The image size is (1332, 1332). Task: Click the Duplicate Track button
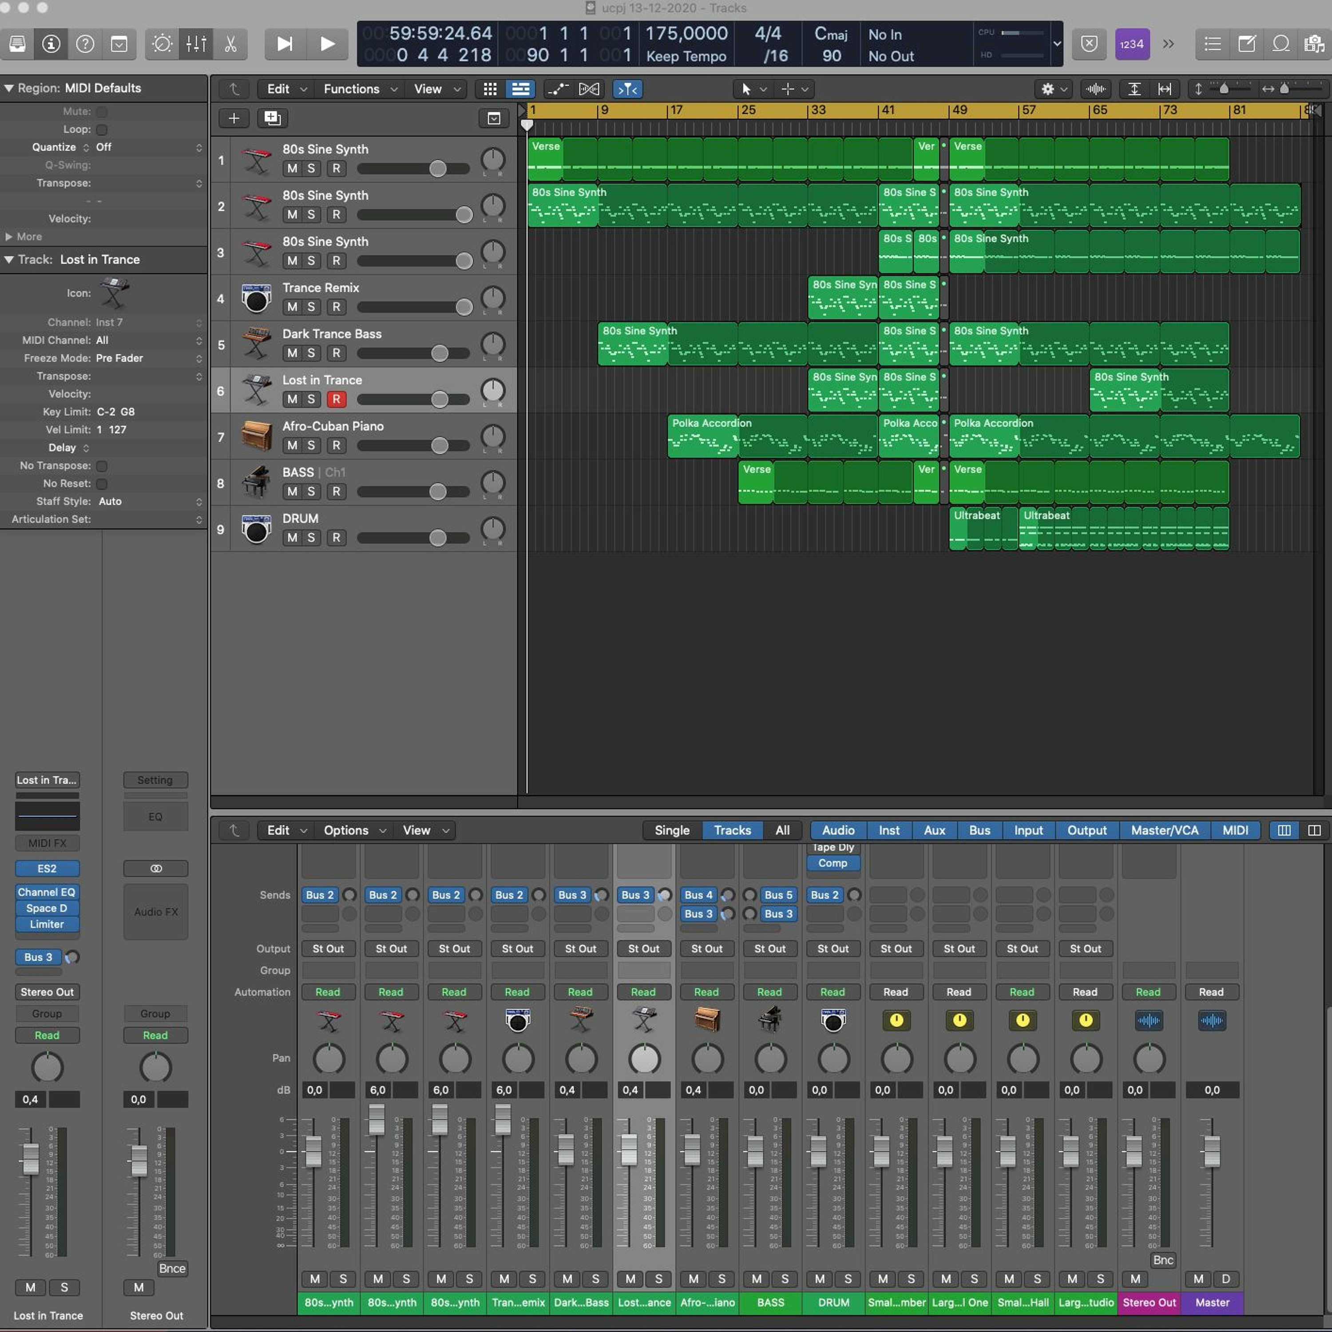(272, 119)
